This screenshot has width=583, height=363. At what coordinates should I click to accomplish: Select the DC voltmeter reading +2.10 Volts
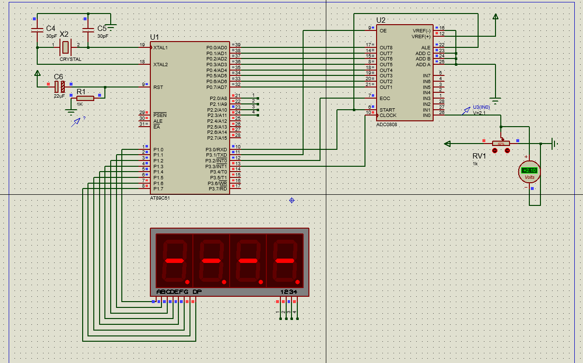(x=529, y=171)
